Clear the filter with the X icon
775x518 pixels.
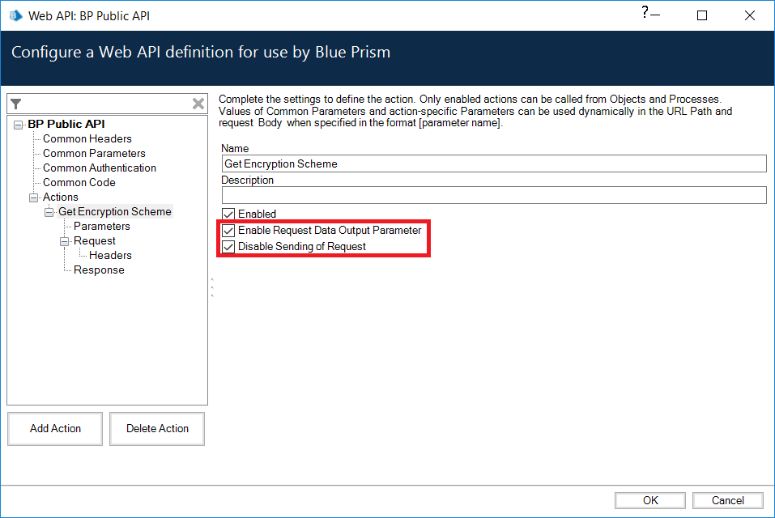pos(198,104)
